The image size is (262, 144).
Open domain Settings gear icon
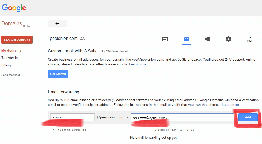click(x=228, y=39)
